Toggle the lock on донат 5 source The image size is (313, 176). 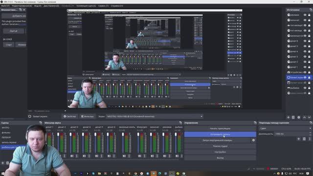309,46
